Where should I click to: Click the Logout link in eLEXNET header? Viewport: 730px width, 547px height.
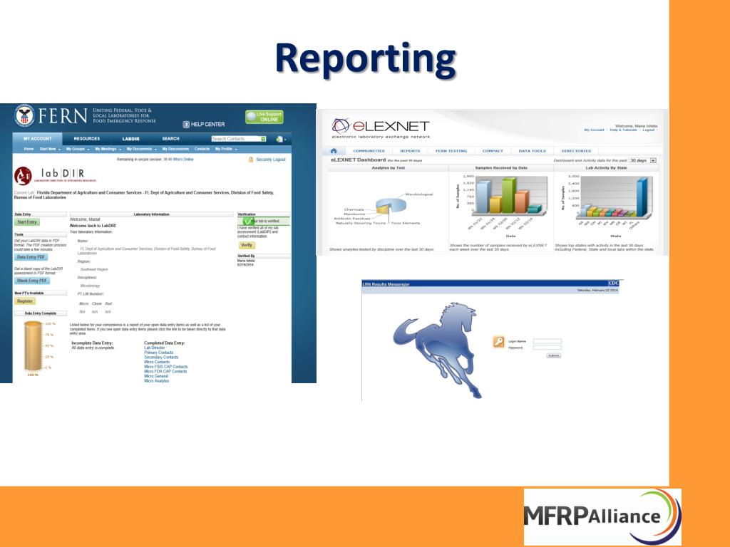click(649, 130)
